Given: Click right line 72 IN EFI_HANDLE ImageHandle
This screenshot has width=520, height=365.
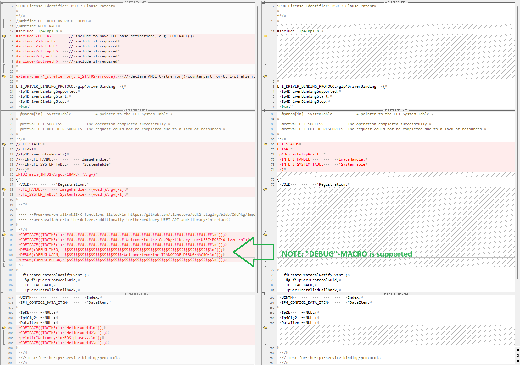Looking at the screenshot, I should pos(324,159).
